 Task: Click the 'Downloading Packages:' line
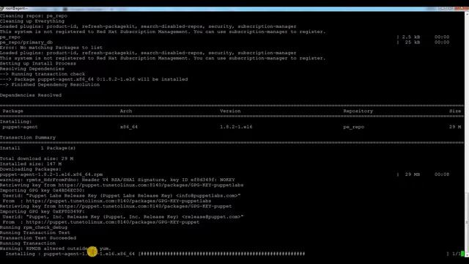click(x=31, y=169)
